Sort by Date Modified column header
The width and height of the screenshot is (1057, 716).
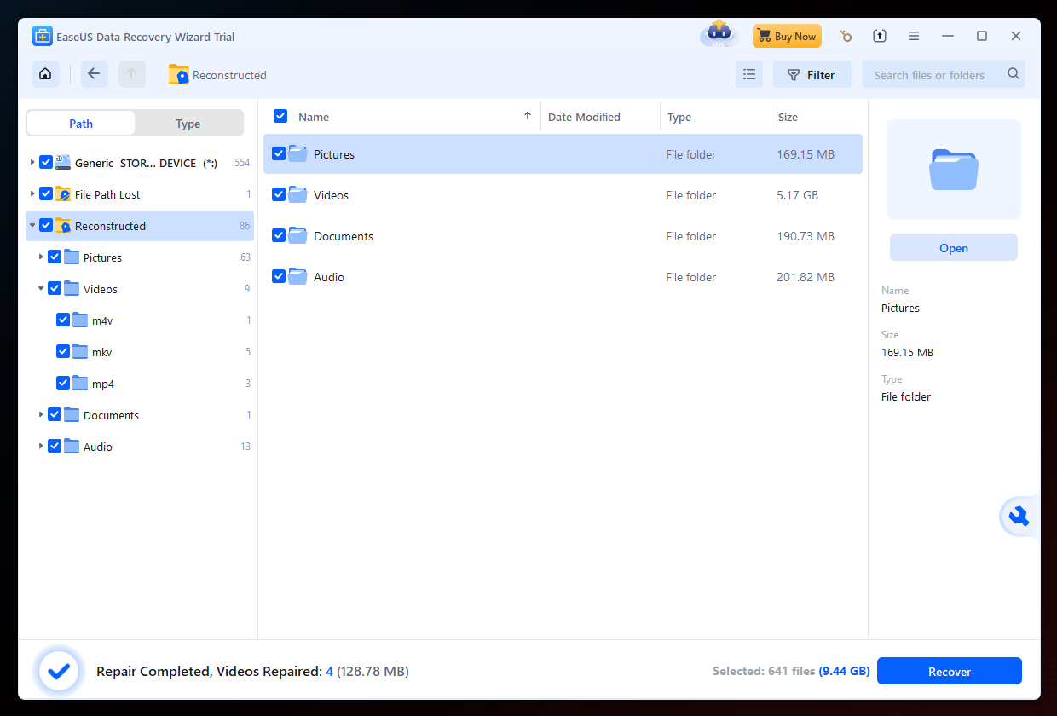pyautogui.click(x=584, y=117)
